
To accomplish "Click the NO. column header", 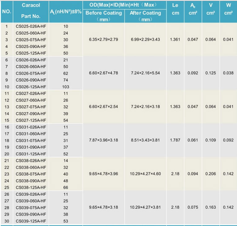I will click(7, 12).
